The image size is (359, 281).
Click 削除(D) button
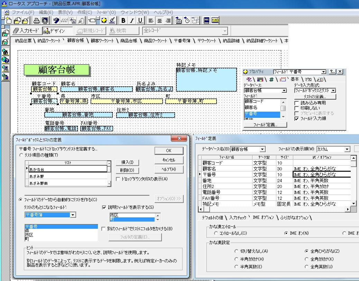(127, 170)
